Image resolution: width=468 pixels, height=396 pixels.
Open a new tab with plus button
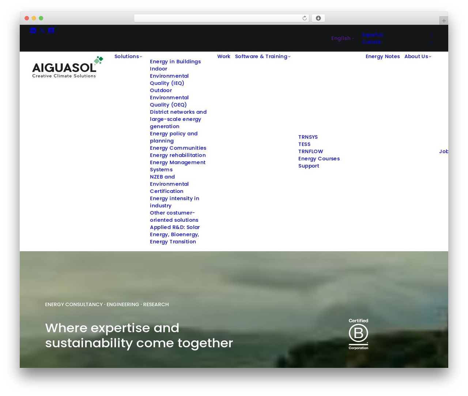pos(444,21)
